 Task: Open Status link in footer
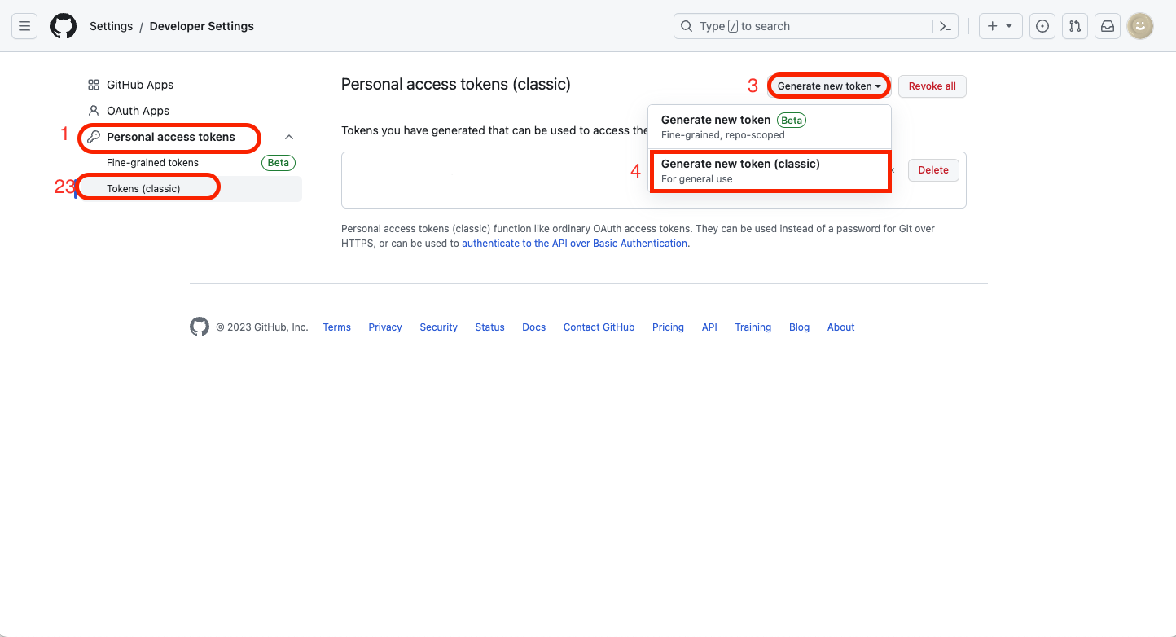[489, 327]
